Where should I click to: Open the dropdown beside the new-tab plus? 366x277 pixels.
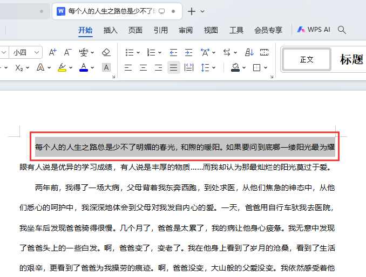[x=202, y=11]
